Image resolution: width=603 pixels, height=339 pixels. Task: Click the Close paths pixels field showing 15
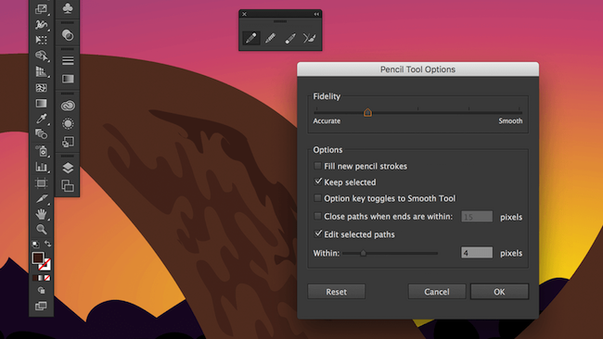[477, 217]
